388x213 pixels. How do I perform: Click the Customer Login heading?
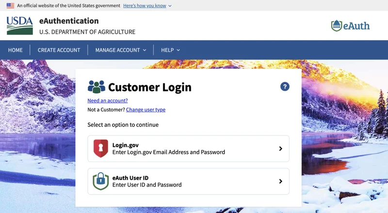point(149,87)
